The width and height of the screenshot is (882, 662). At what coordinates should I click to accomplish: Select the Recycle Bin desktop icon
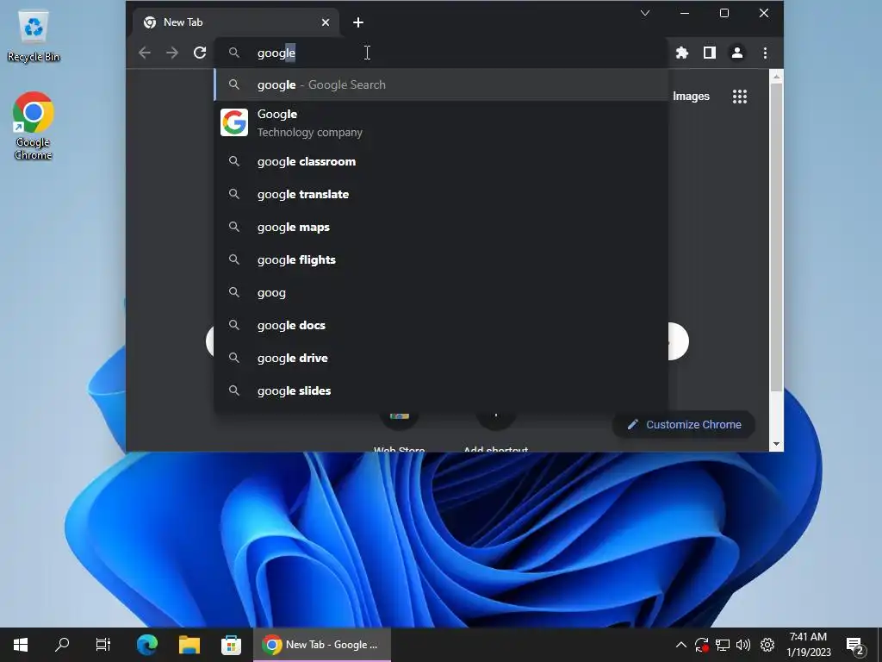(34, 36)
